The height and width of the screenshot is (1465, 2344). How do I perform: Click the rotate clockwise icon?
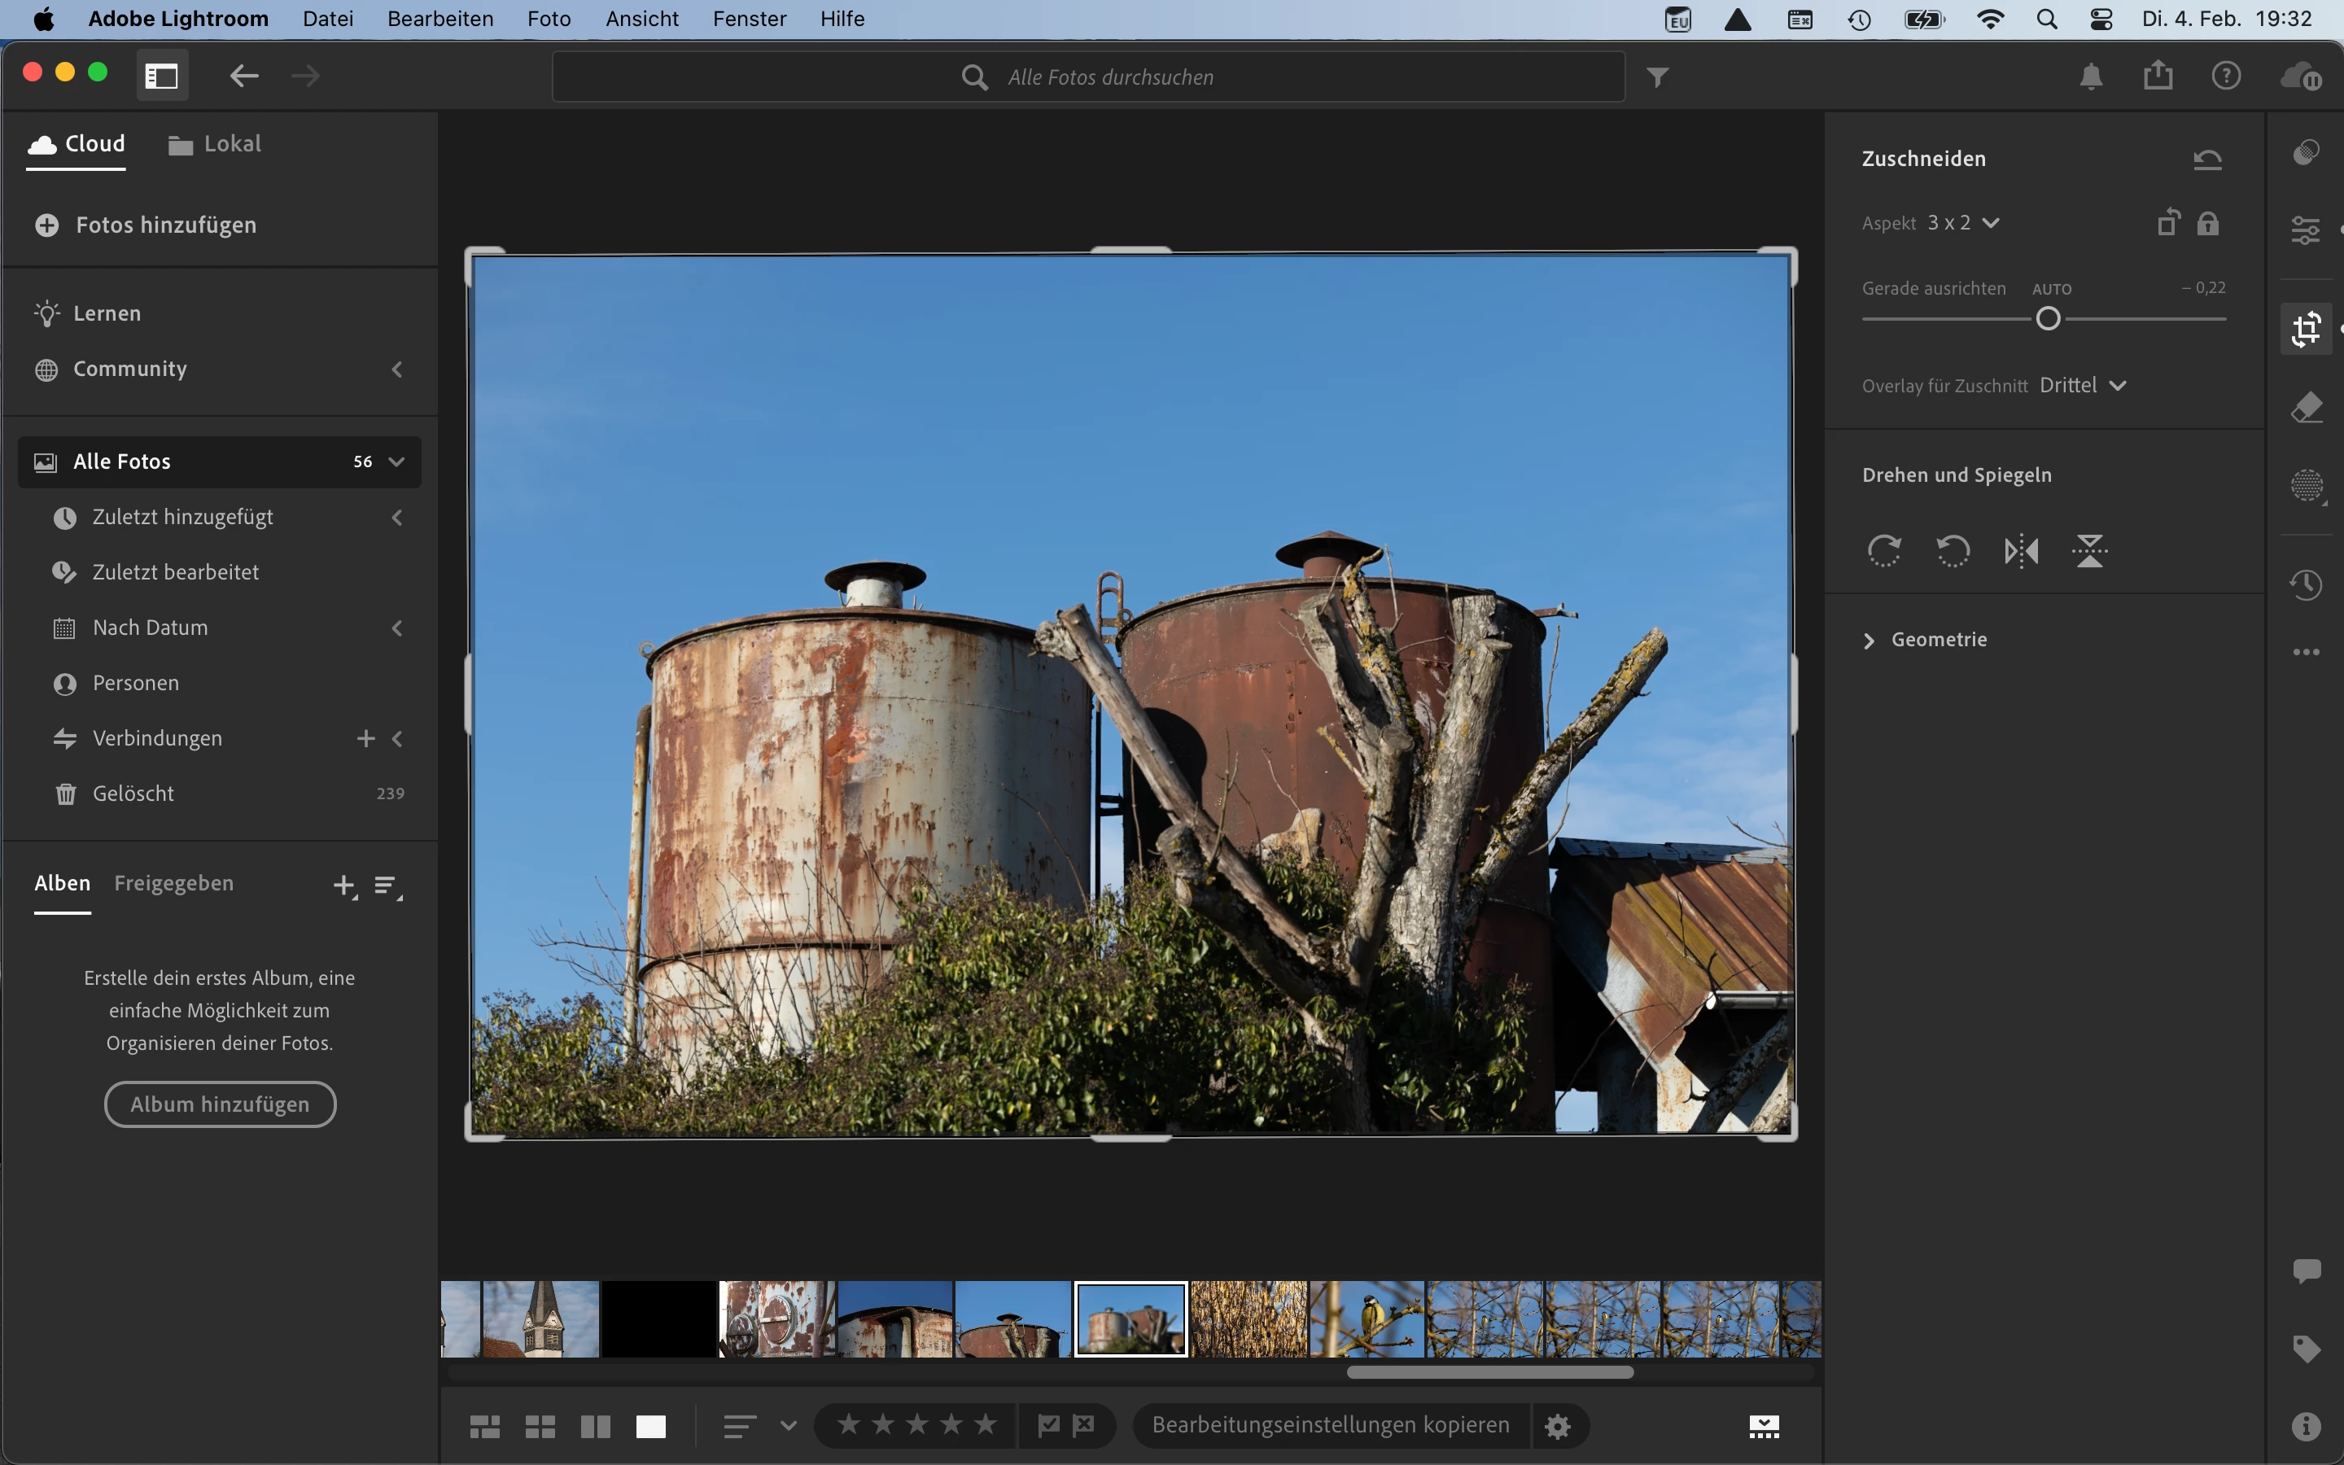click(1884, 551)
